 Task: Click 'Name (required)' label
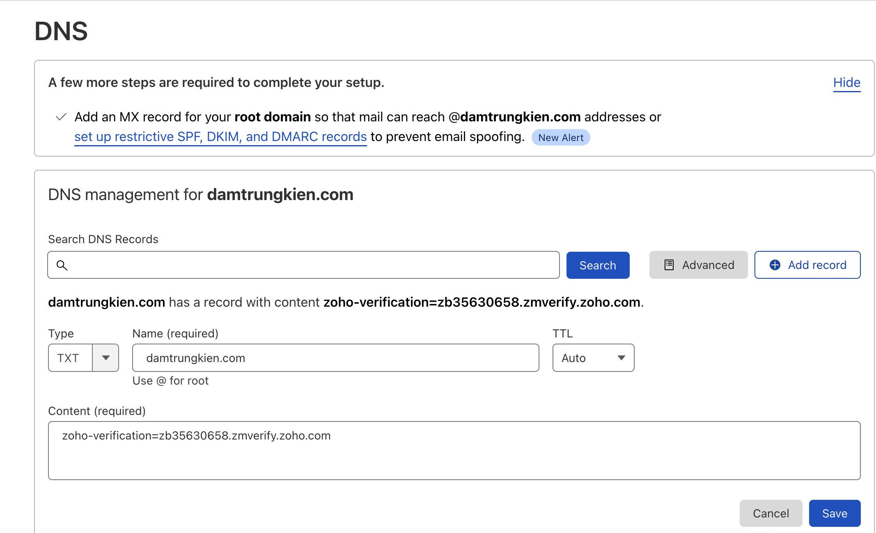pyautogui.click(x=175, y=334)
